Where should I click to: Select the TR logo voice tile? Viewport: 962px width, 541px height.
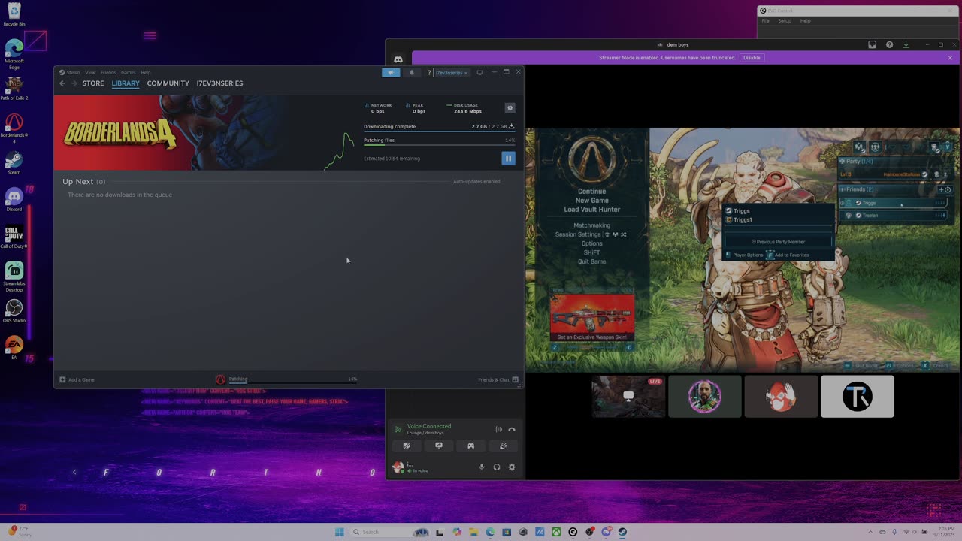point(858,396)
